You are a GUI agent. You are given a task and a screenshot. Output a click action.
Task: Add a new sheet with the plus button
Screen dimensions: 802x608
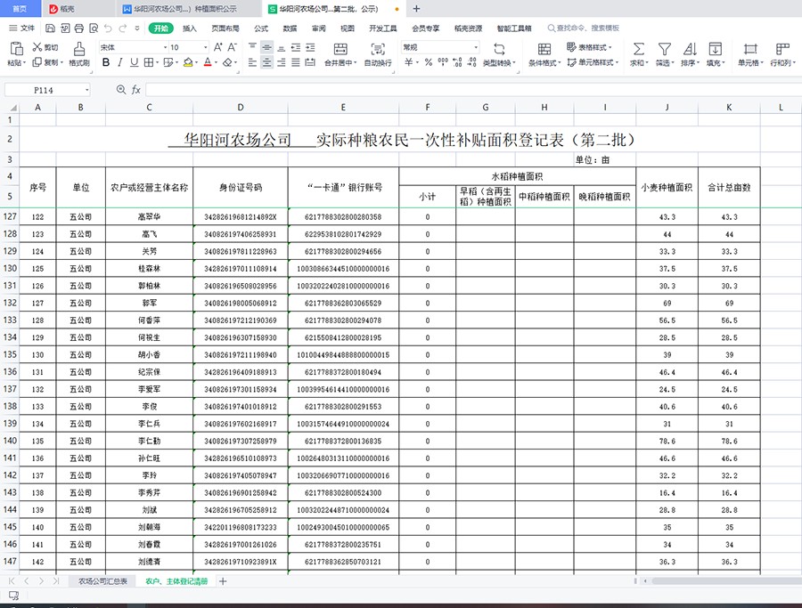pos(223,581)
